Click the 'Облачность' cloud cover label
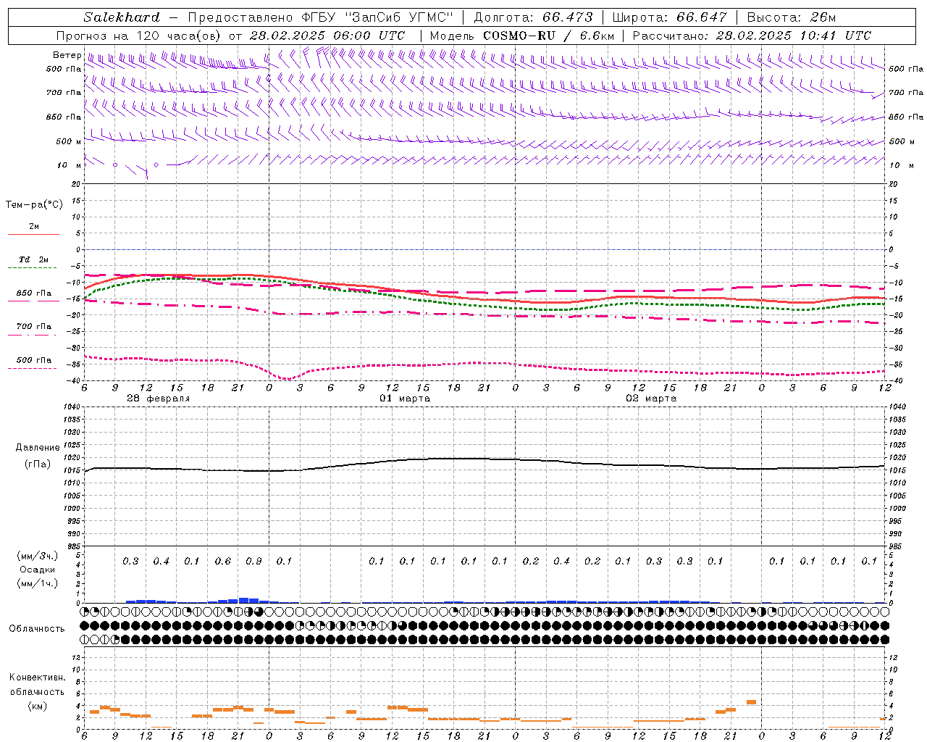 click(36, 629)
